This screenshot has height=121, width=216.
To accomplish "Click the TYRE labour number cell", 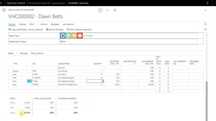I will coord(45,71).
